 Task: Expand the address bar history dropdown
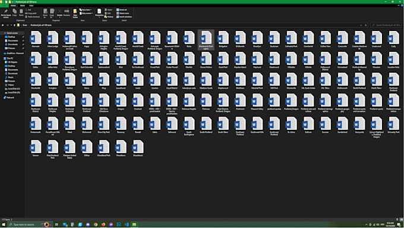click(361, 25)
